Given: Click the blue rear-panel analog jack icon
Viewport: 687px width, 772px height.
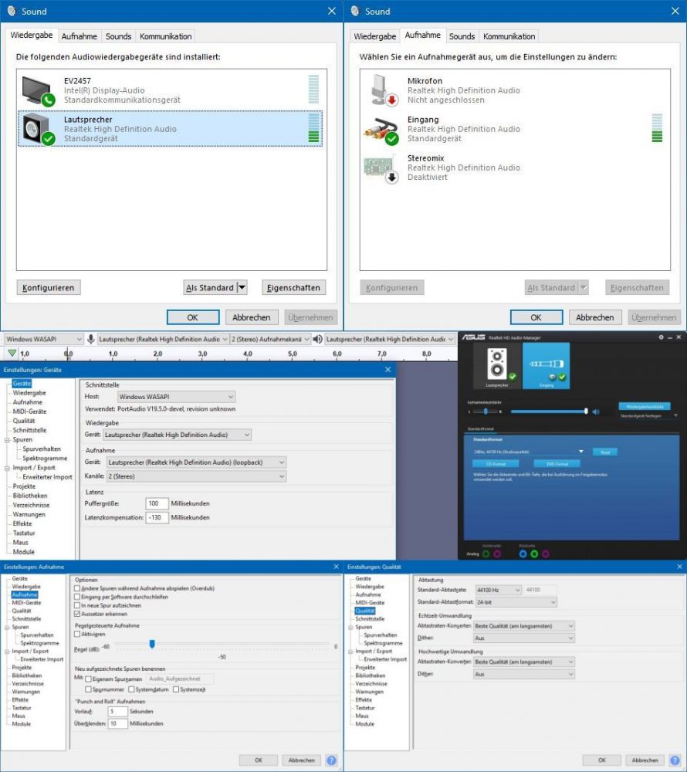Looking at the screenshot, I should 523,554.
